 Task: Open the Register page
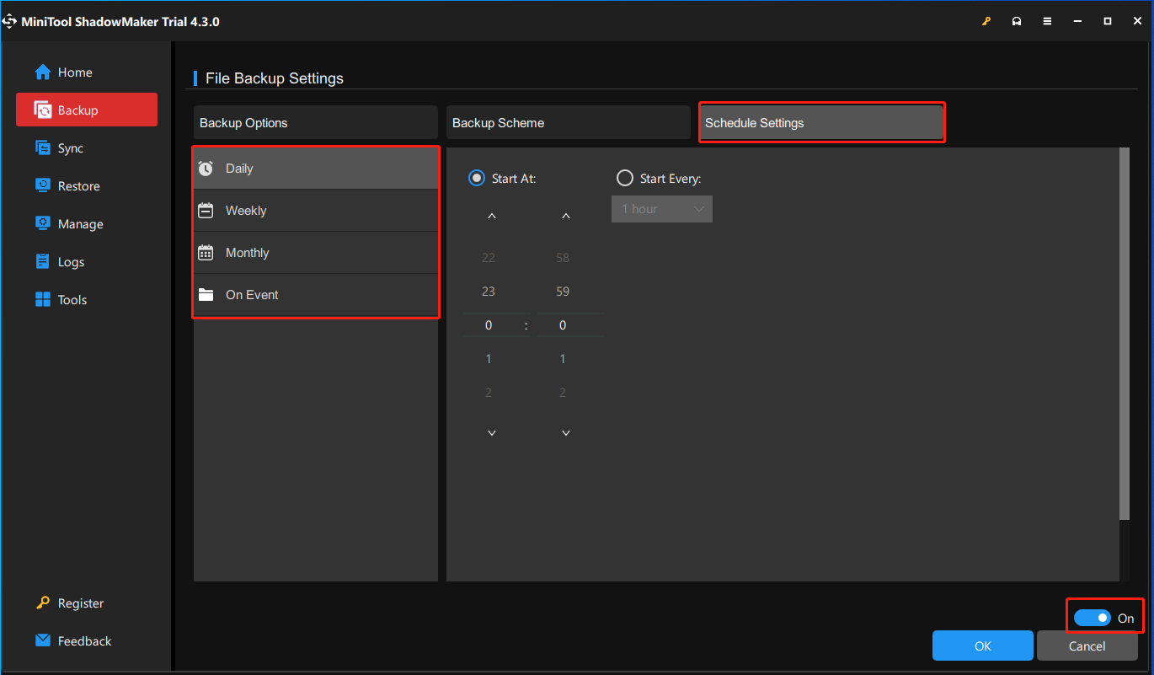(80, 603)
